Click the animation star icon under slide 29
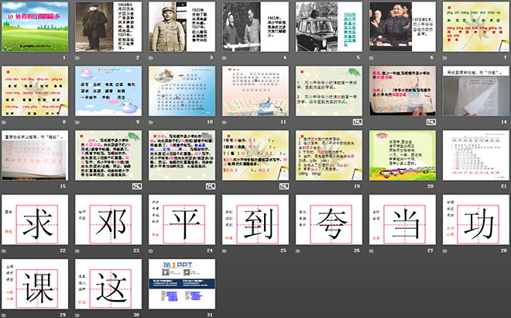511x318 pixels. tap(4, 315)
